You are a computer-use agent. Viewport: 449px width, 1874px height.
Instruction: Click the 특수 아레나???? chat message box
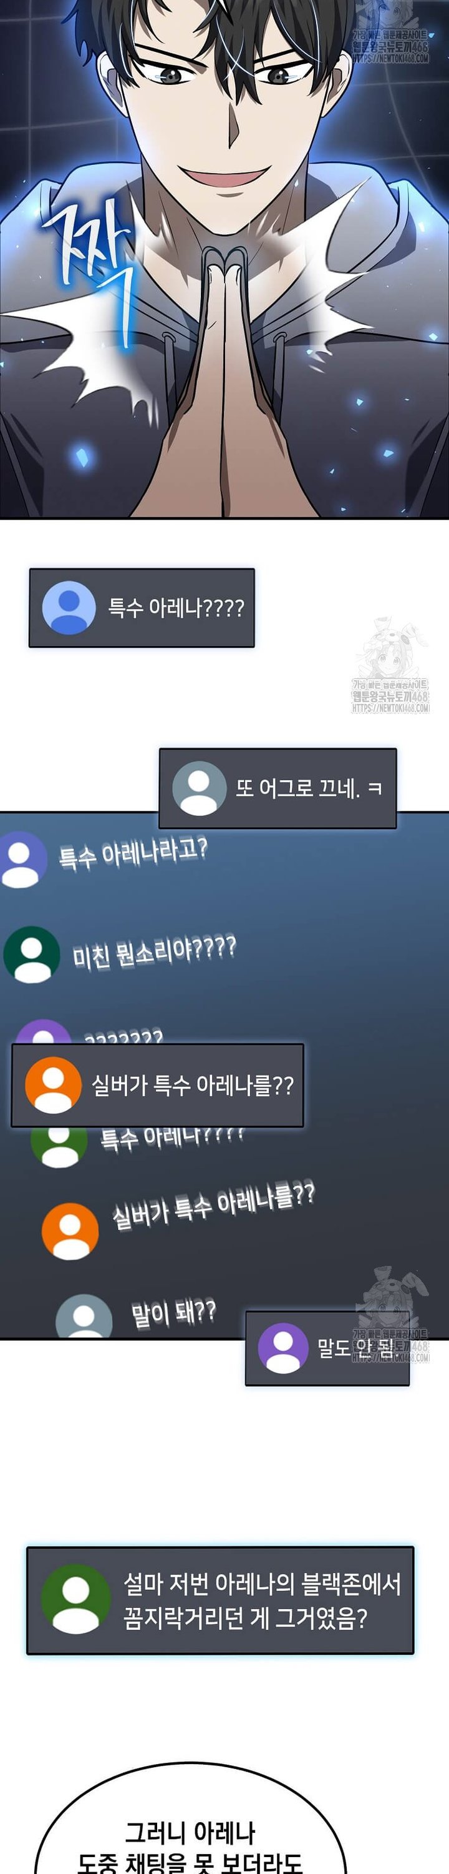142,608
